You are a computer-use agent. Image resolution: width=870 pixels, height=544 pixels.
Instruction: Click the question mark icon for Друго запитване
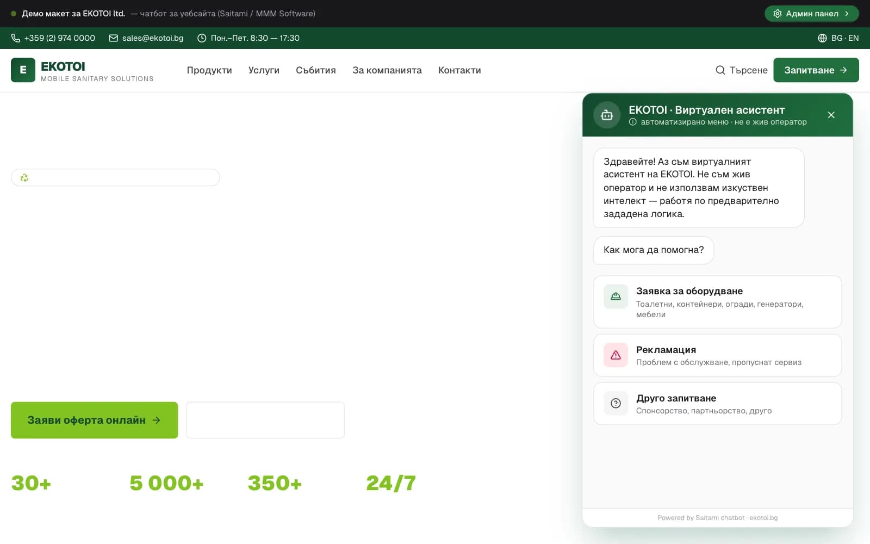point(616,403)
